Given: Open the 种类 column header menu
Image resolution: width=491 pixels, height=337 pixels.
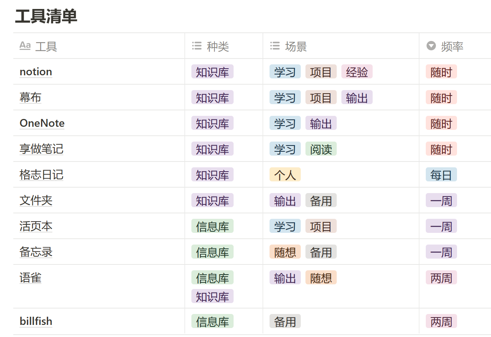Looking at the screenshot, I should [x=224, y=46].
